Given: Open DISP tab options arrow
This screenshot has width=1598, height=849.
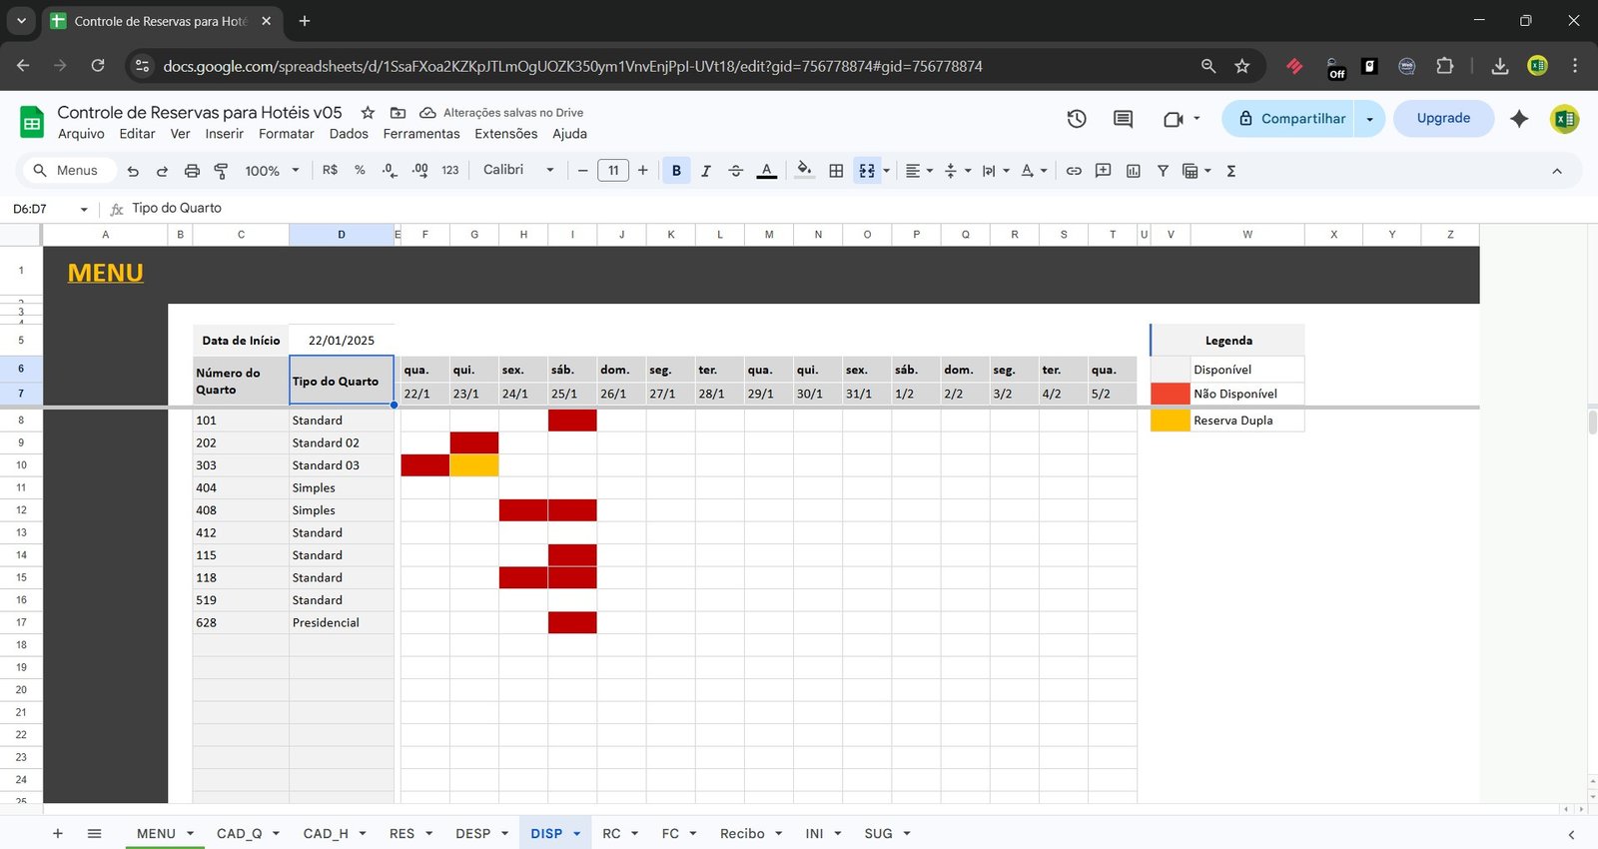Looking at the screenshot, I should (x=576, y=834).
